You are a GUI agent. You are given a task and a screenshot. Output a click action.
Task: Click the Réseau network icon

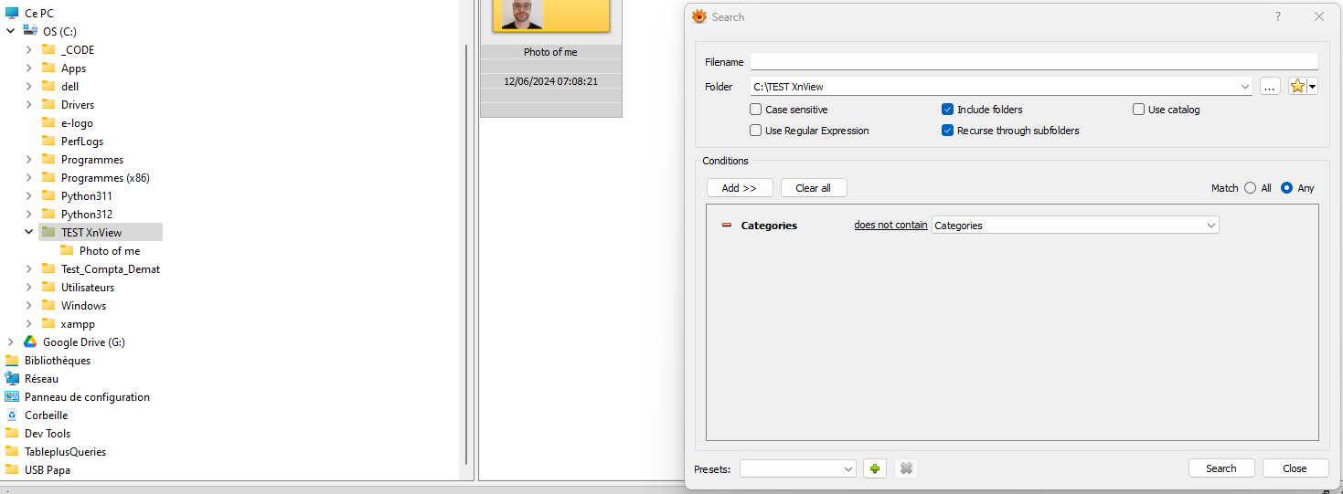(12, 378)
